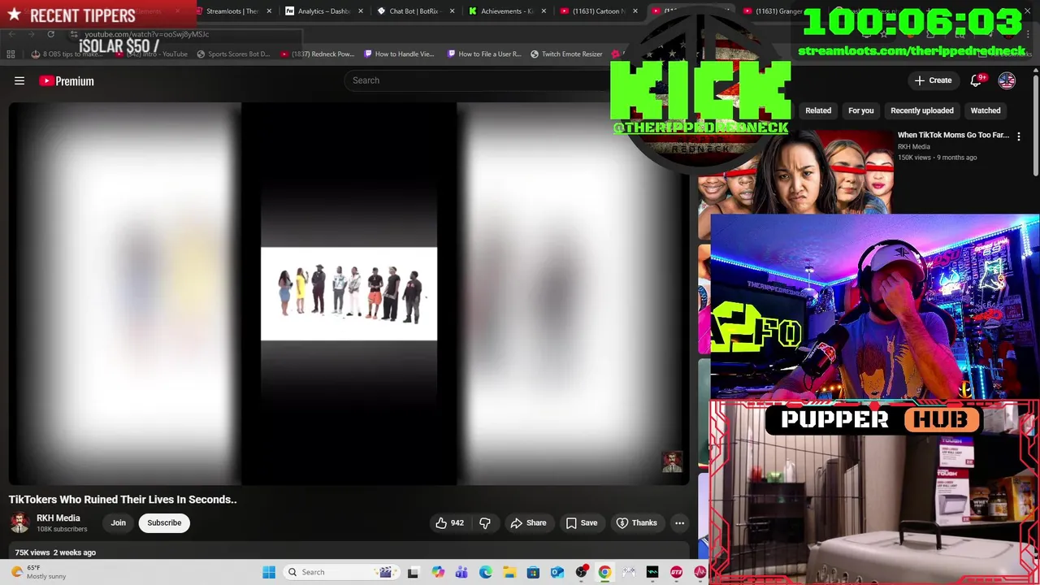The width and height of the screenshot is (1040, 585).
Task: Click the TikTok Moms video thumbnail
Action: coord(796,171)
